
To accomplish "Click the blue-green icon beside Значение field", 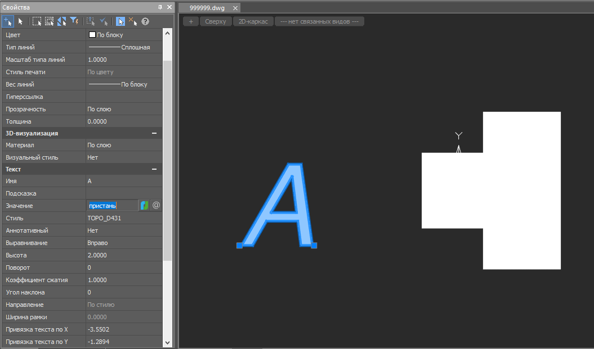I will pos(145,206).
